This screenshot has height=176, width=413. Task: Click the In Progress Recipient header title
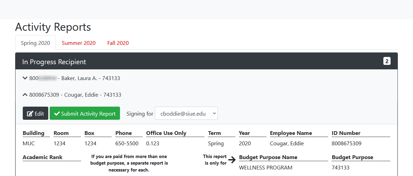[54, 62]
